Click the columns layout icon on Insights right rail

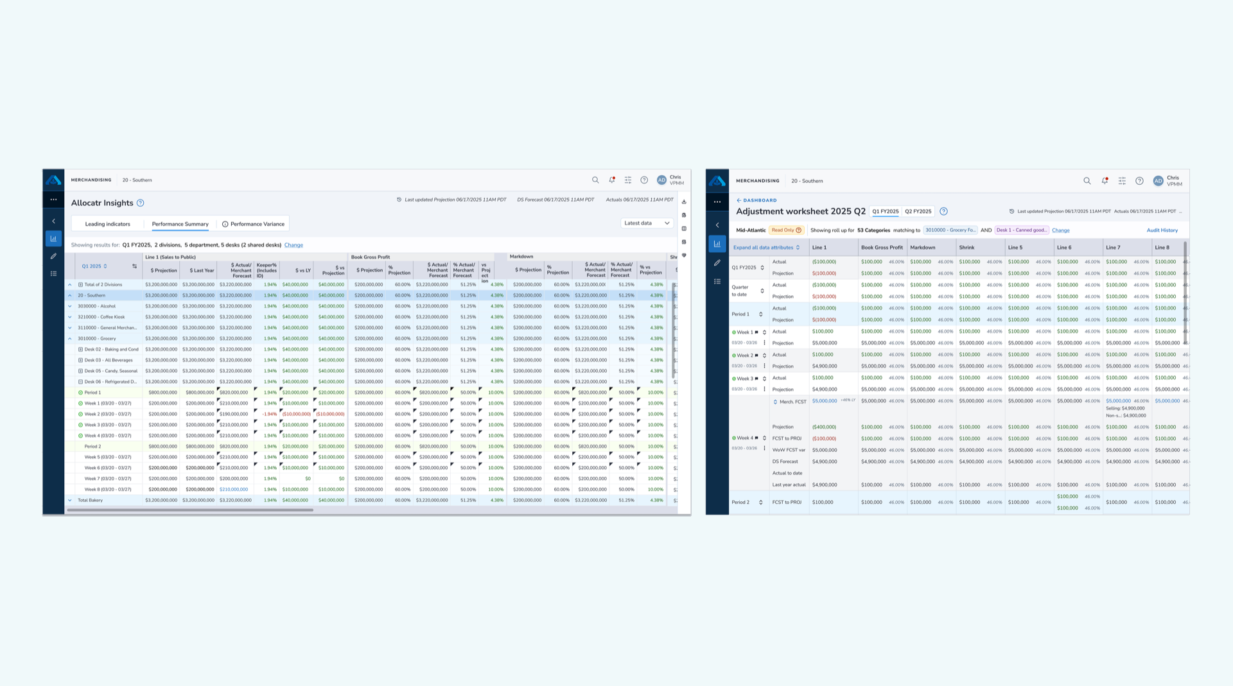(684, 228)
